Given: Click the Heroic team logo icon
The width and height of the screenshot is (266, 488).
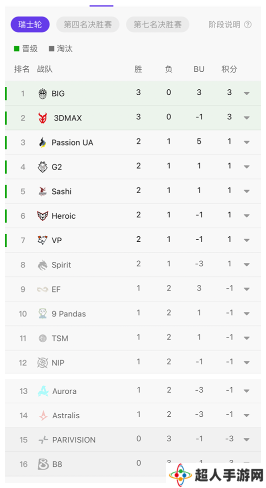Looking at the screenshot, I should (x=42, y=216).
